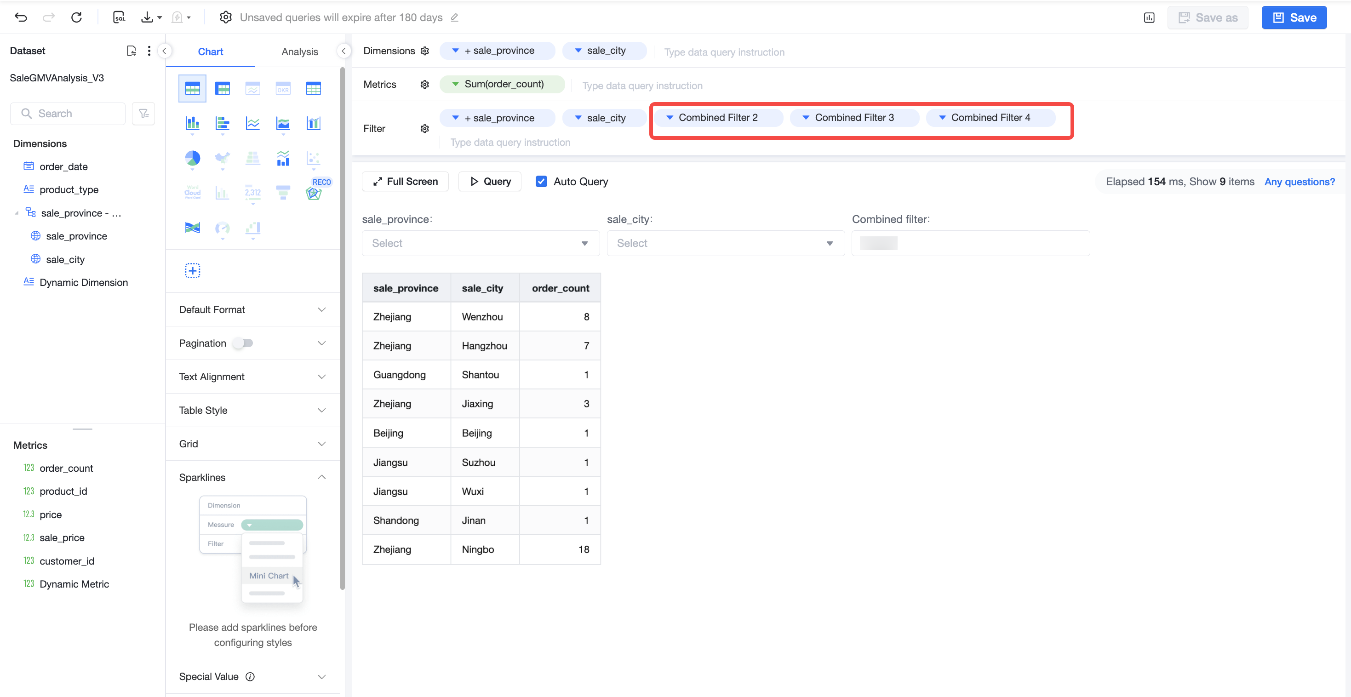Select the word cloud chart type

193,193
